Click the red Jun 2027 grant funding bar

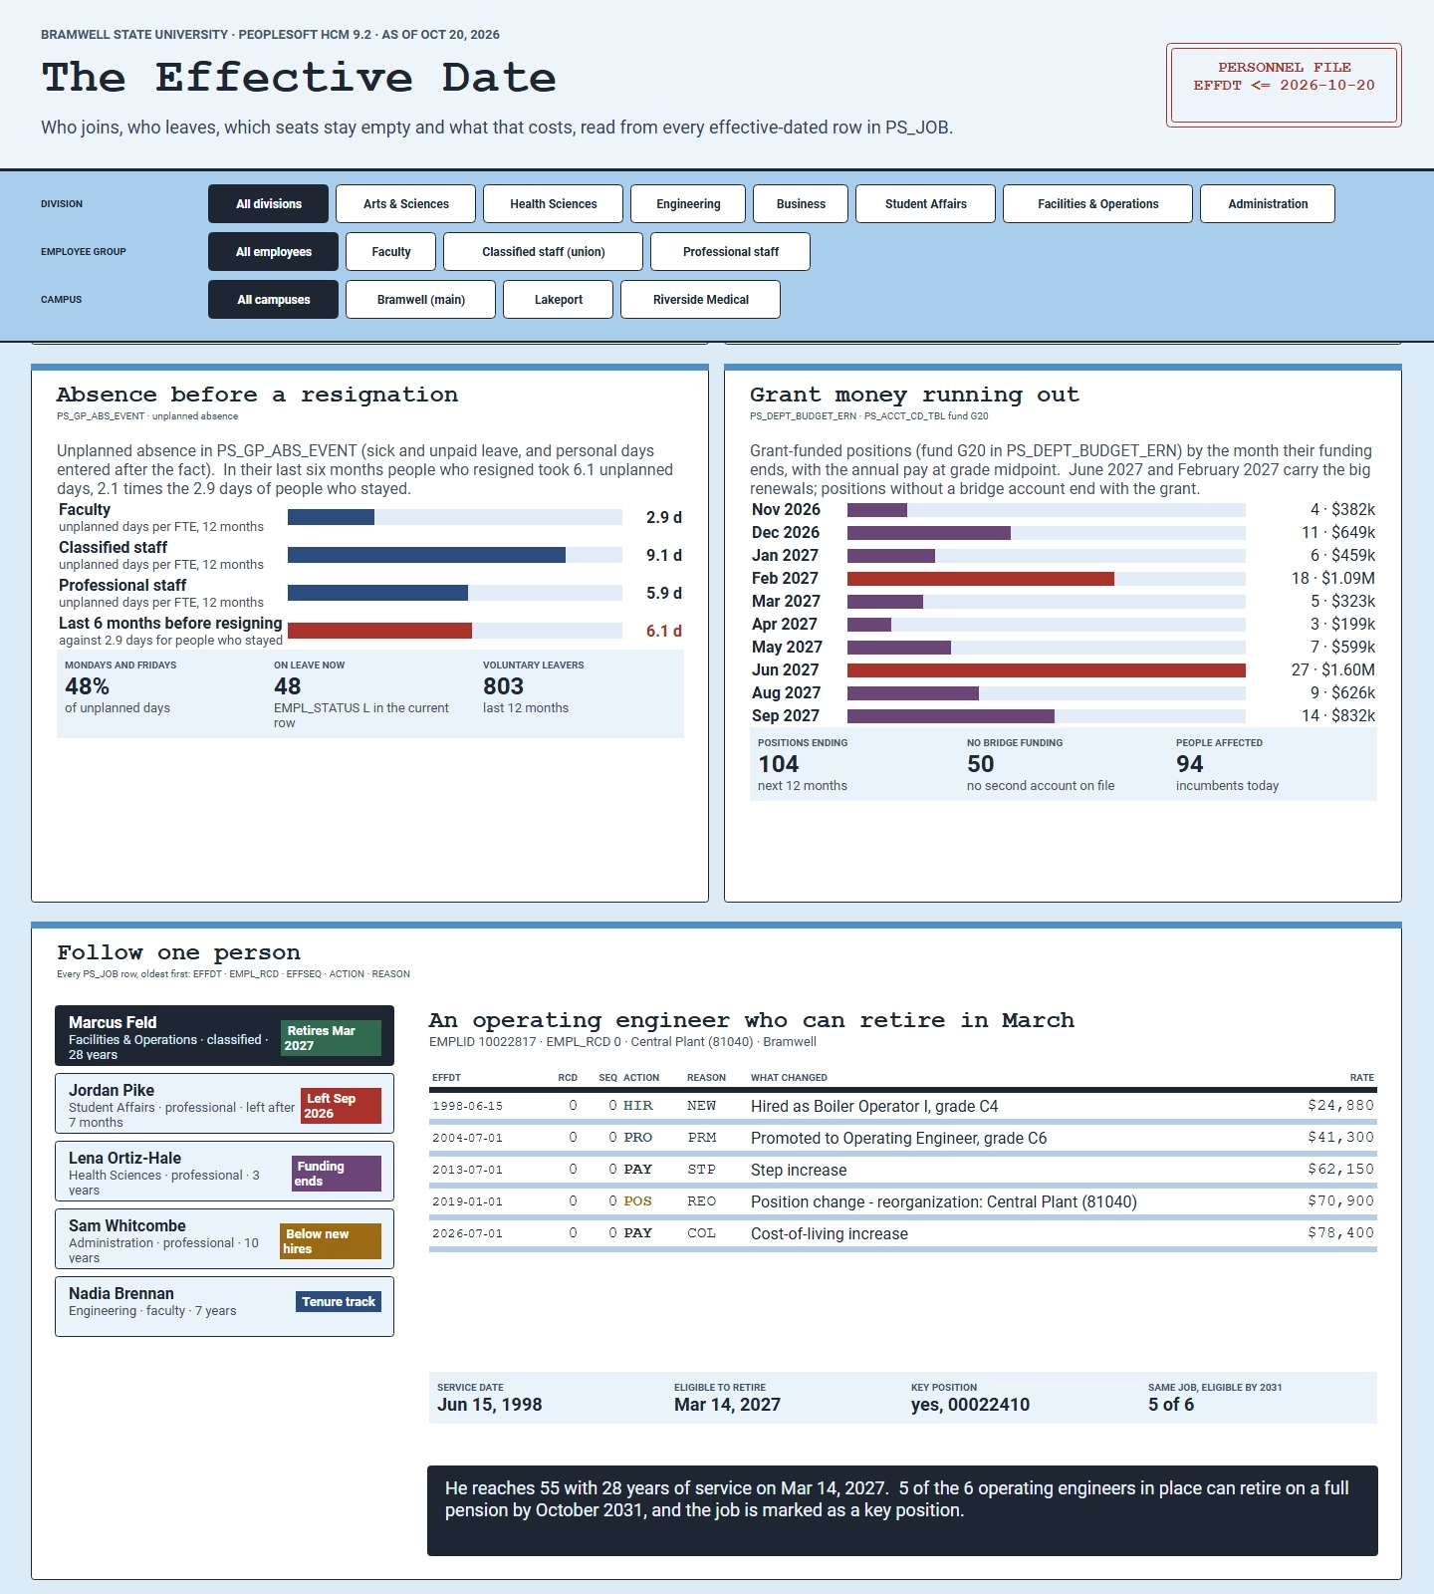(x=1047, y=670)
